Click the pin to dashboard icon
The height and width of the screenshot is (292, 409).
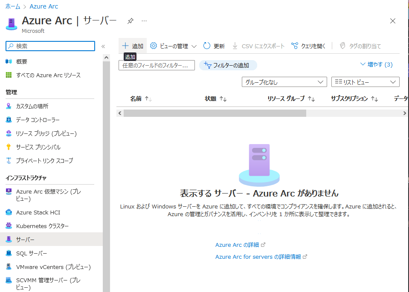pyautogui.click(x=131, y=21)
